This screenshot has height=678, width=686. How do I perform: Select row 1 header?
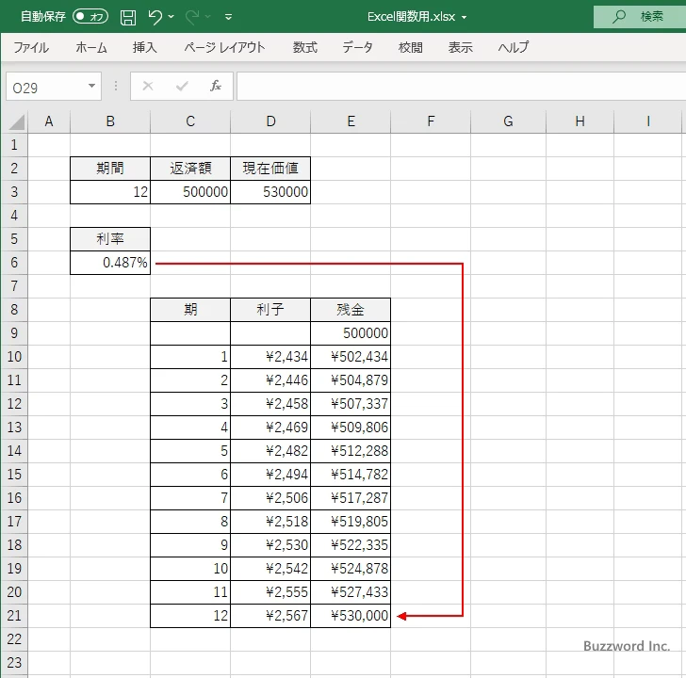(x=14, y=145)
